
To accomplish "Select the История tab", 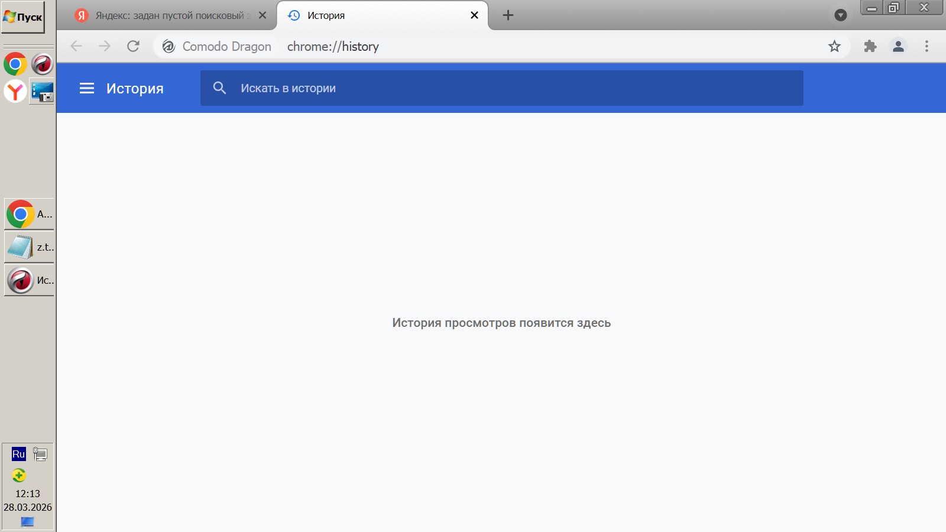I will [x=382, y=15].
